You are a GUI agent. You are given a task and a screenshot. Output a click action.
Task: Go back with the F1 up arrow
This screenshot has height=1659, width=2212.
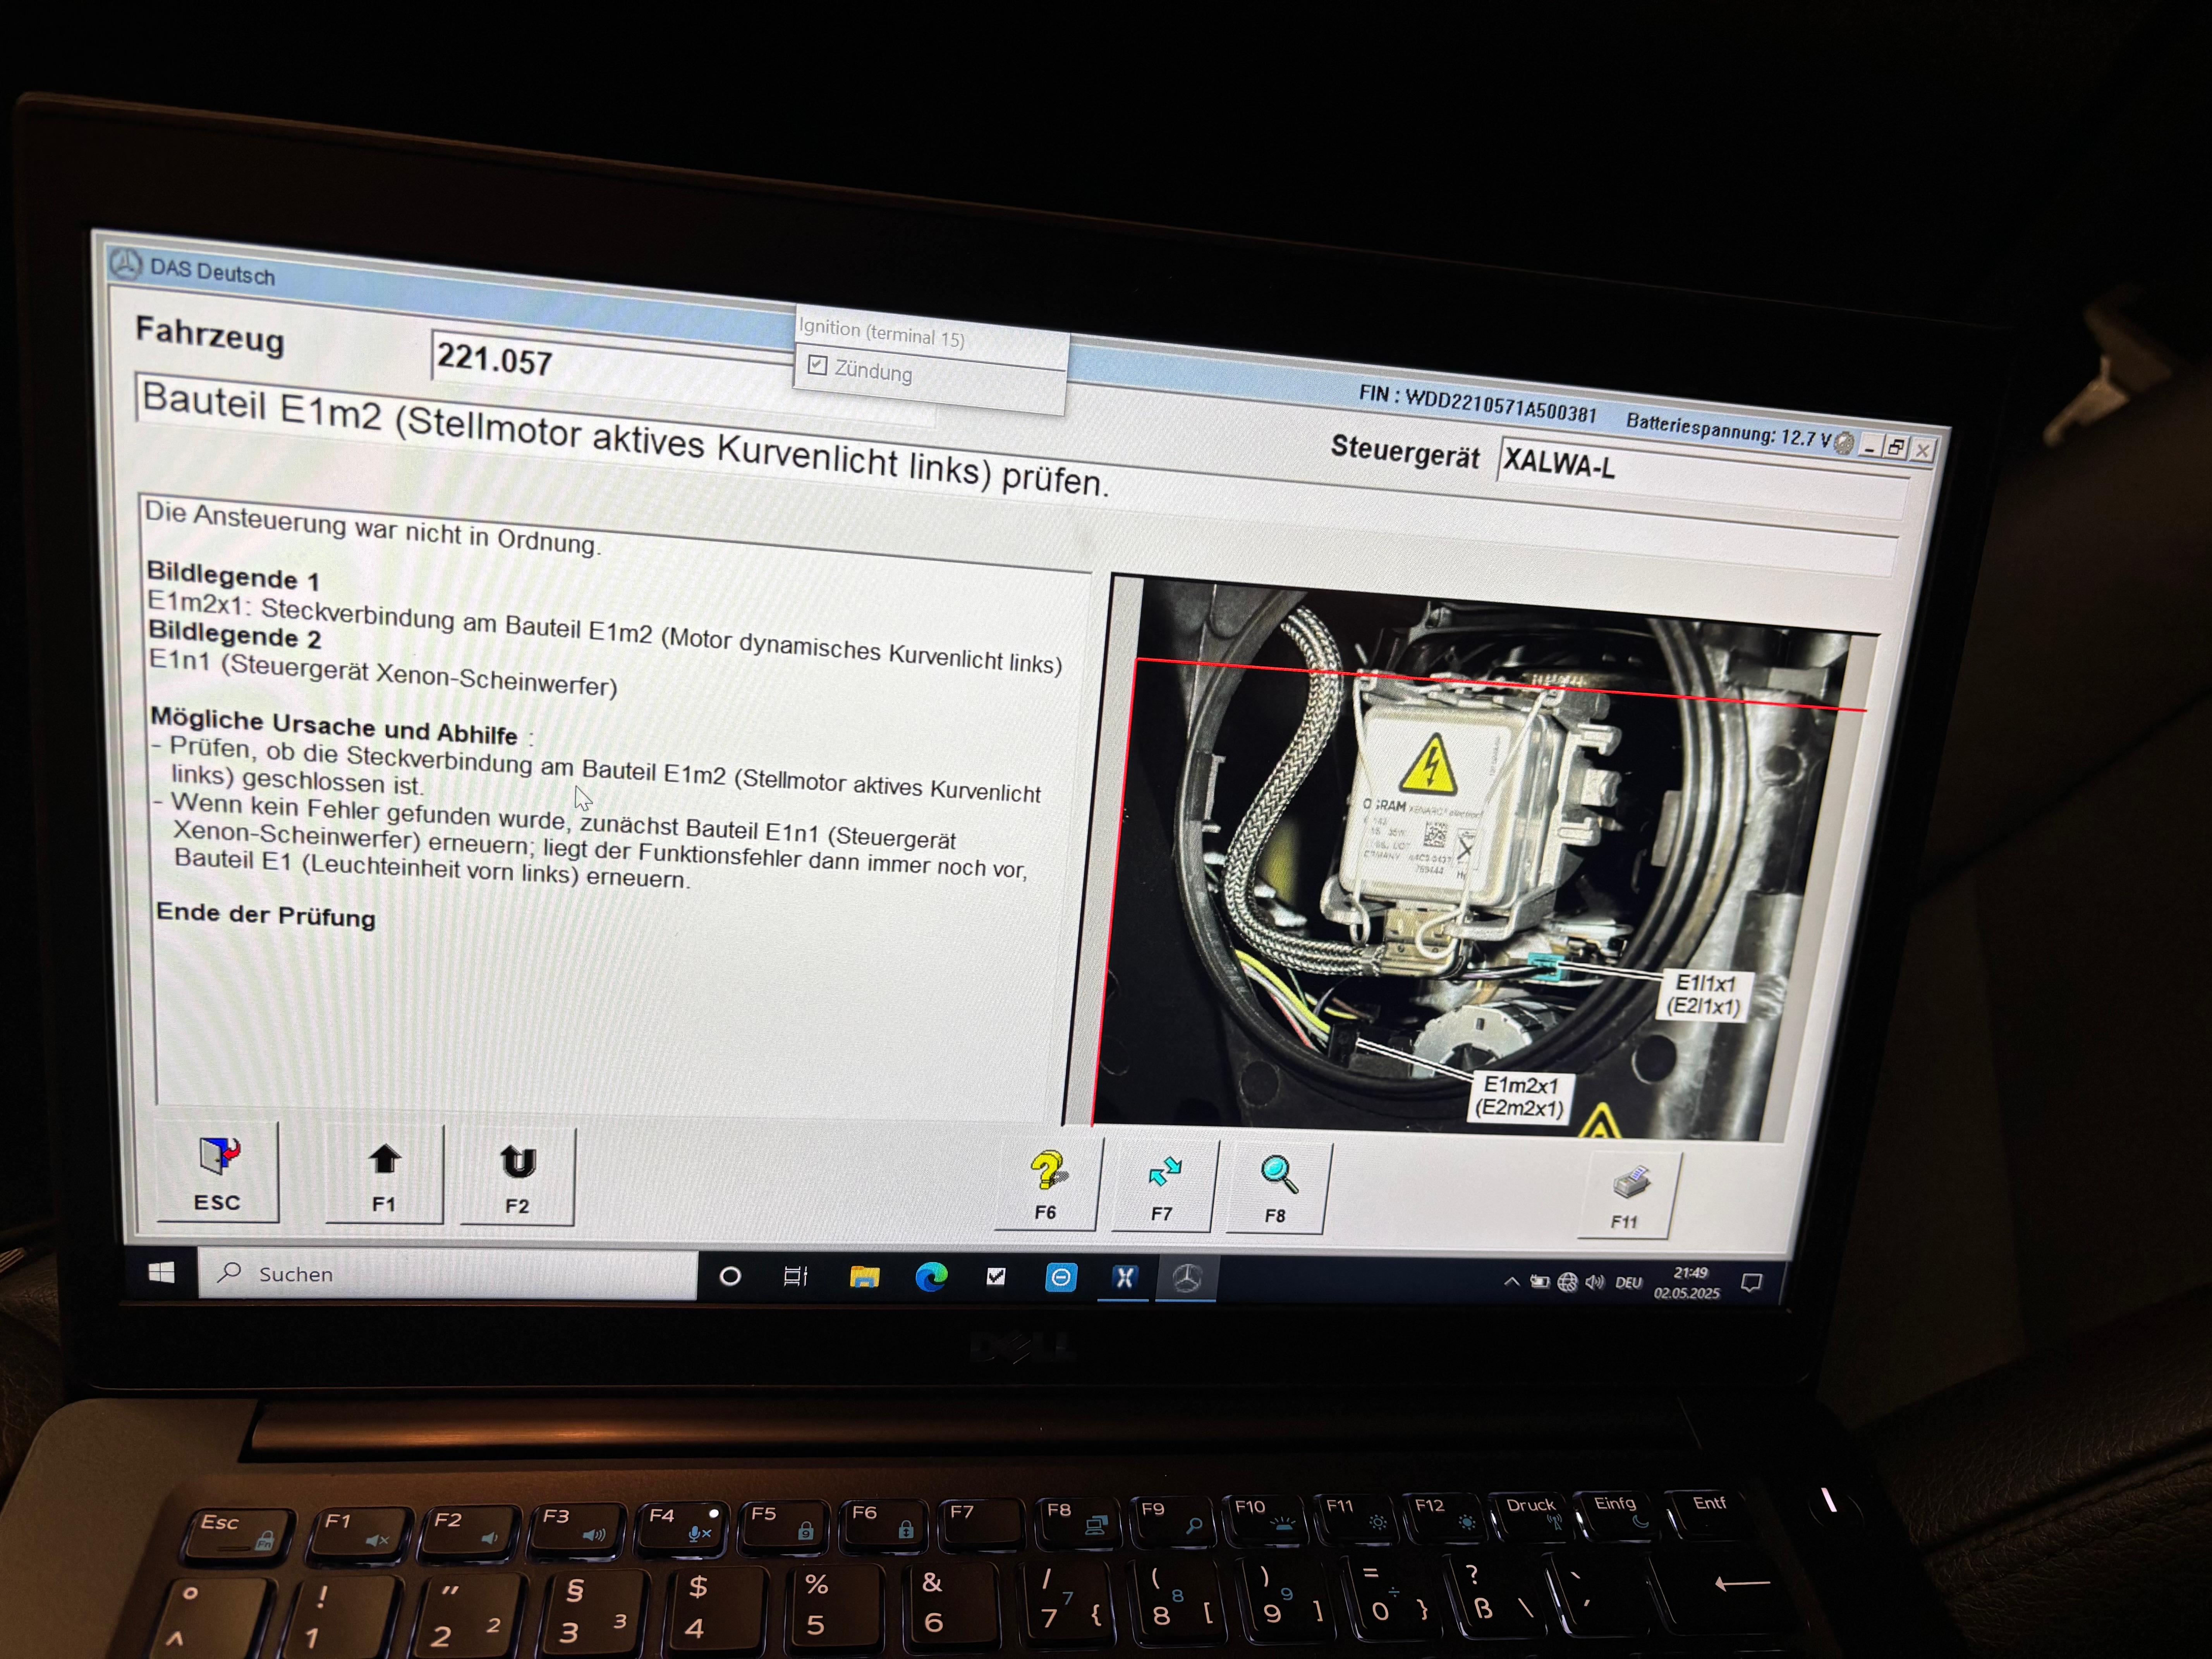pos(384,1175)
